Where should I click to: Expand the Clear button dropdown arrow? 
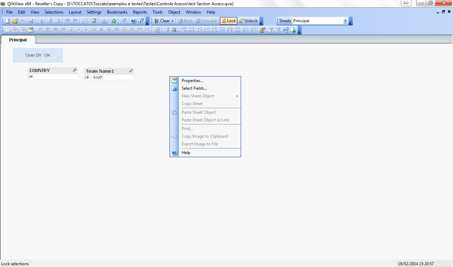[x=172, y=21]
